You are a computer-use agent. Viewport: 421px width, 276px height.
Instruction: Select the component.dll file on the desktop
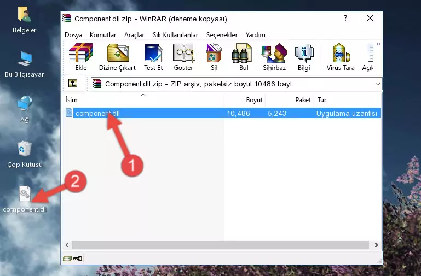click(x=25, y=199)
